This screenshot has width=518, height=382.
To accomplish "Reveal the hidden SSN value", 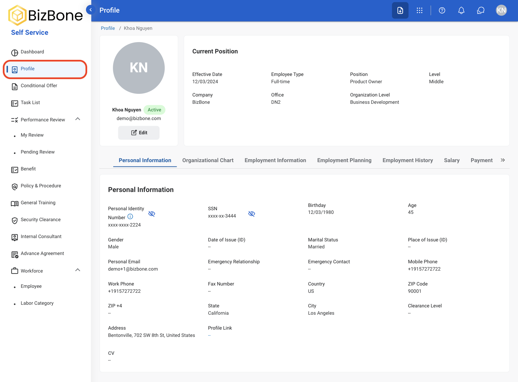I will coord(252,214).
